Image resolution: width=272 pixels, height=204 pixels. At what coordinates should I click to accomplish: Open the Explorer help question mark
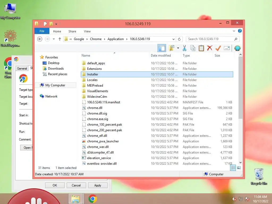pos(240,31)
